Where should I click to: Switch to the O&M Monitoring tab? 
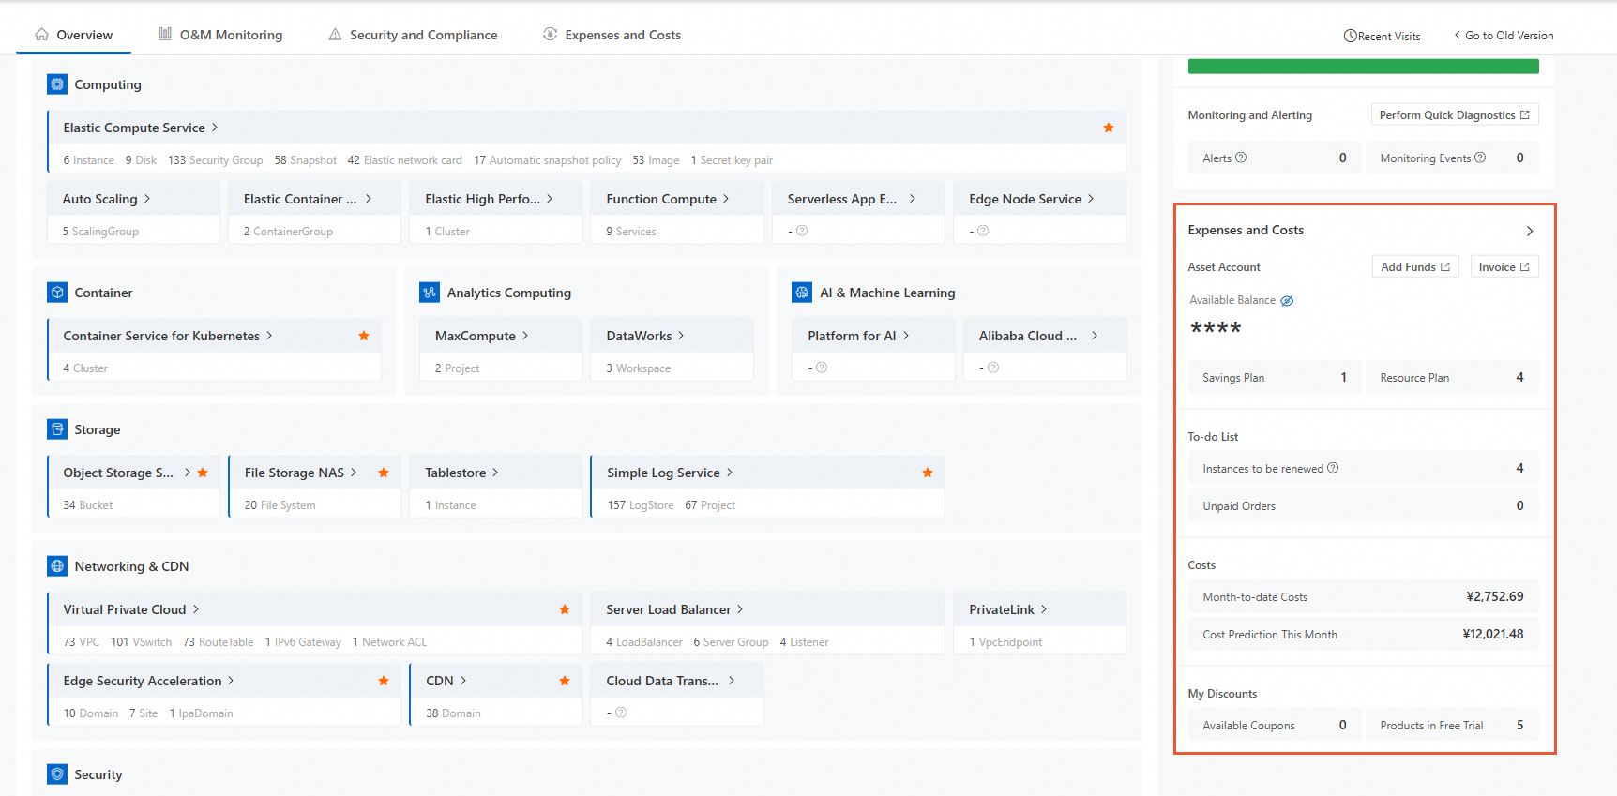pos(220,35)
